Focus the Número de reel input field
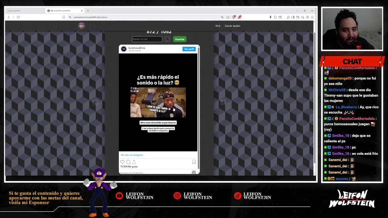This screenshot has width=388, height=218. (x=147, y=39)
